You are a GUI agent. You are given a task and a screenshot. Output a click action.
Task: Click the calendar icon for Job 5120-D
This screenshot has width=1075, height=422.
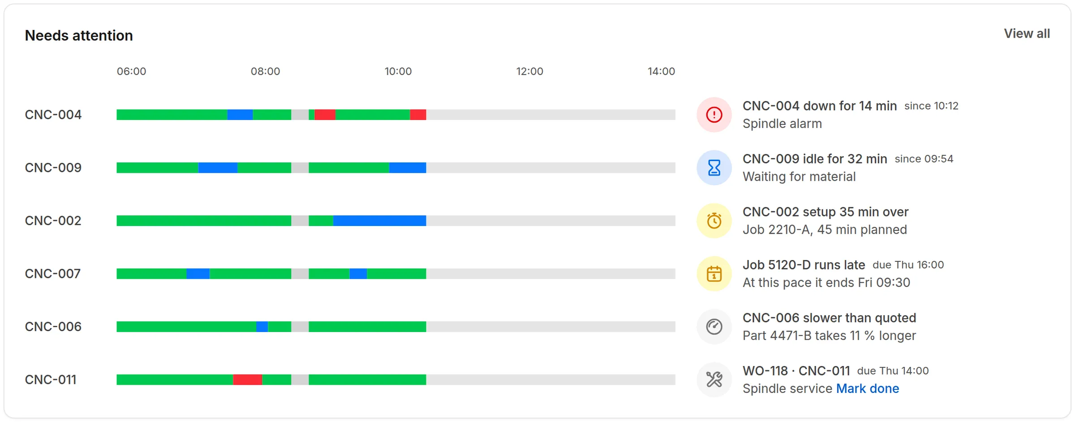714,273
